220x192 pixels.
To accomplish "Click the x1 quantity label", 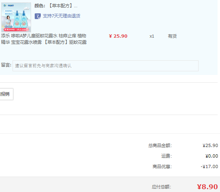I will [152, 36].
